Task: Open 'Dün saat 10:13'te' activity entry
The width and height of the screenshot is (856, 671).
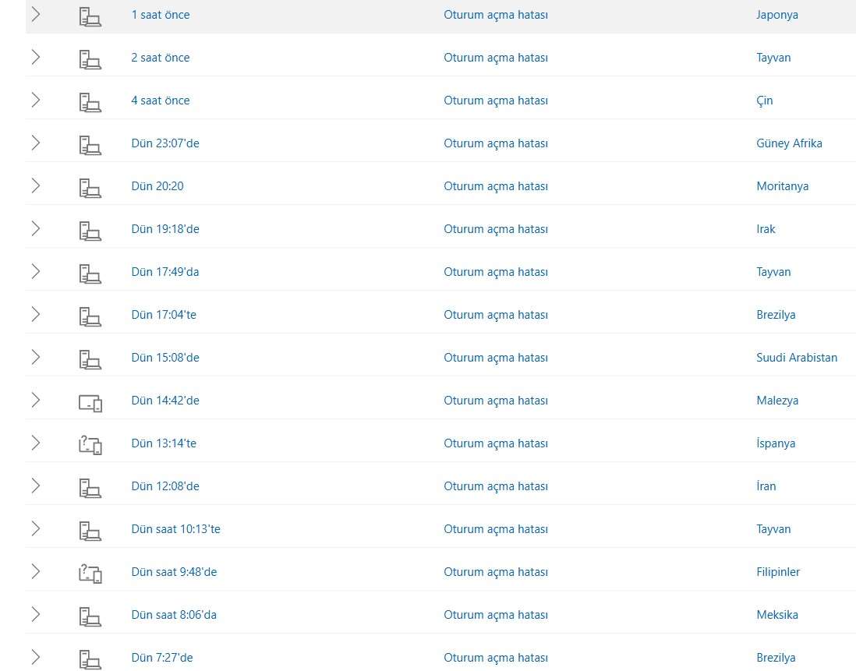Action: 175,529
